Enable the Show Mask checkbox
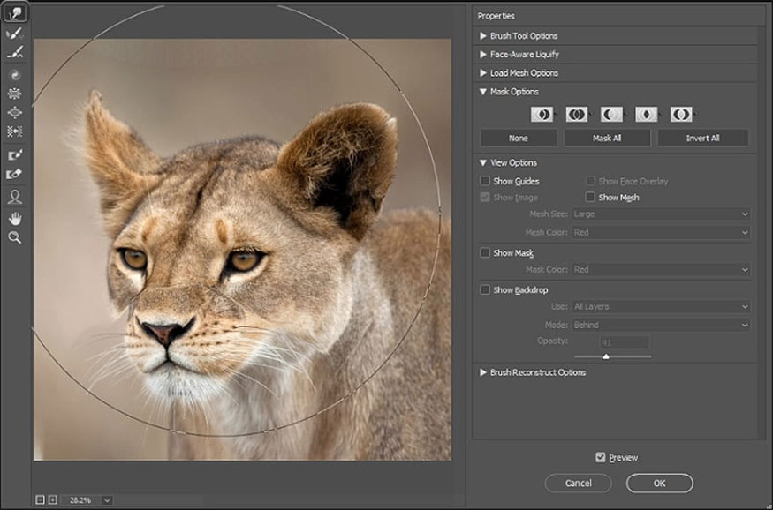Image resolution: width=773 pixels, height=510 pixels. 484,252
